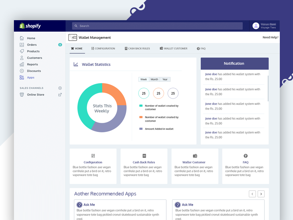This screenshot has width=293, height=220.
Task: Click the Cash Back Rules card icon
Action: [x=144, y=155]
